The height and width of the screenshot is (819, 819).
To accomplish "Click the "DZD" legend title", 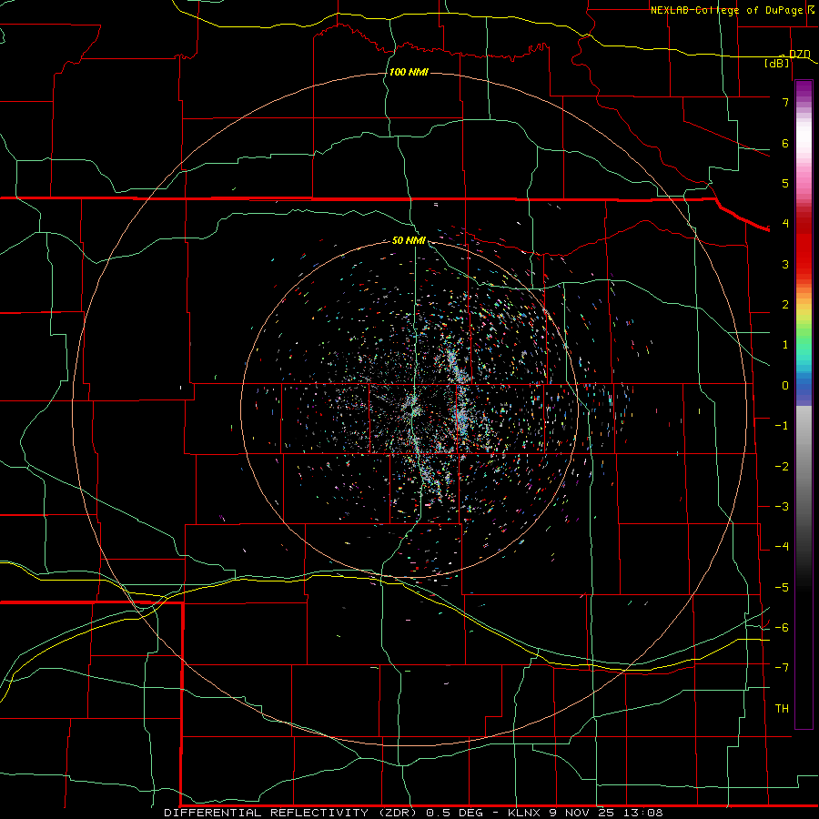I will pyautogui.click(x=800, y=55).
